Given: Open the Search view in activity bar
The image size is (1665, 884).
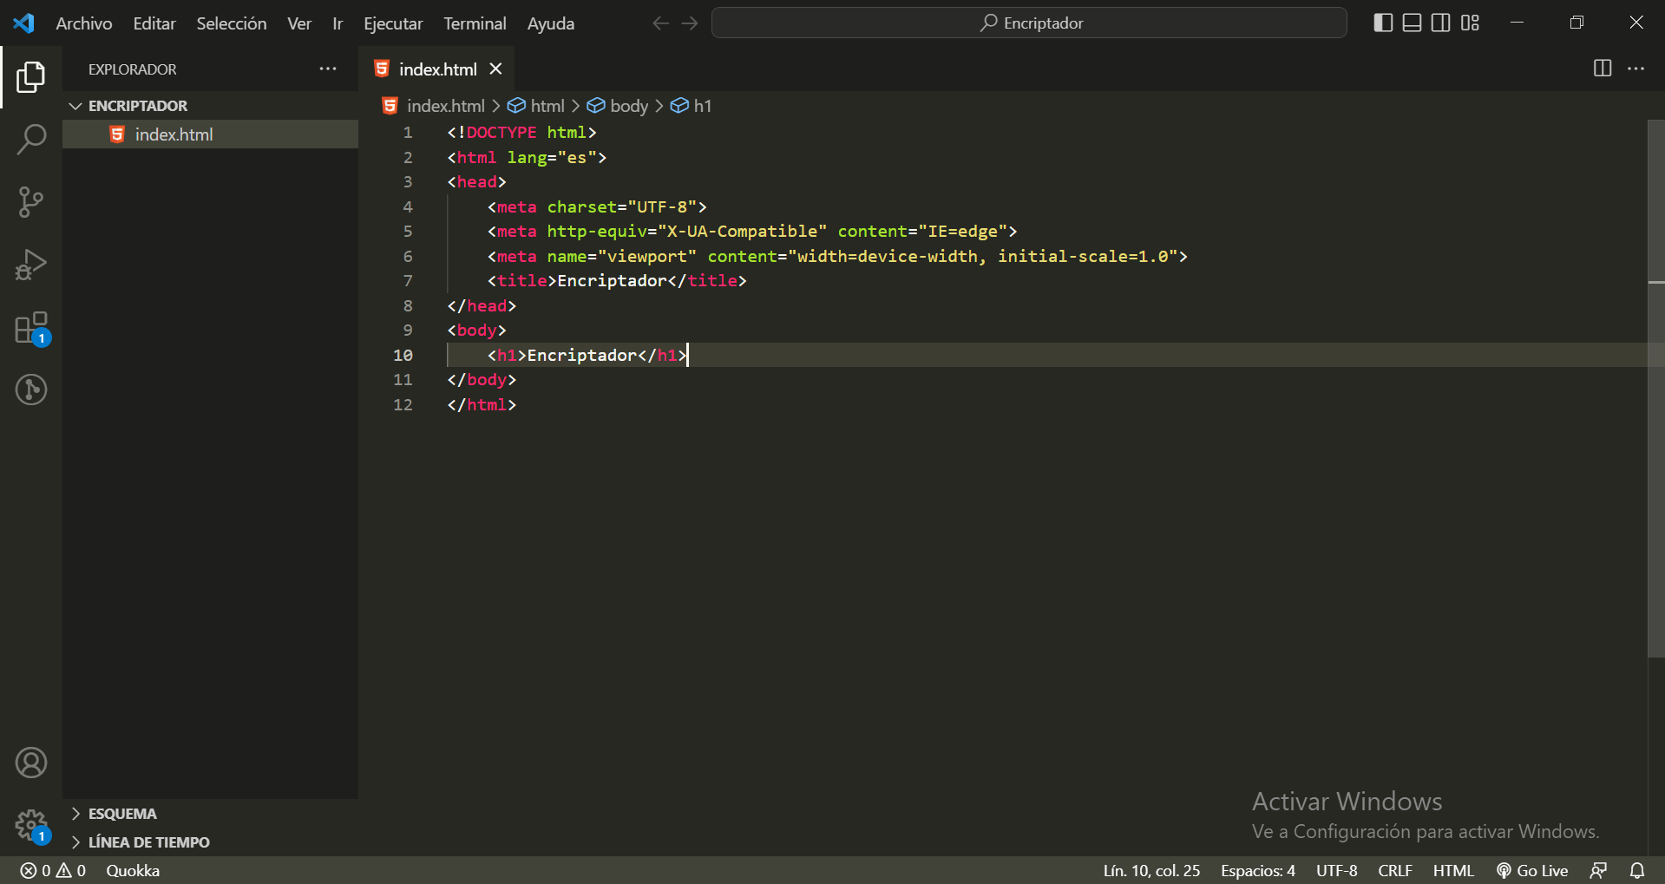Looking at the screenshot, I should 31,139.
